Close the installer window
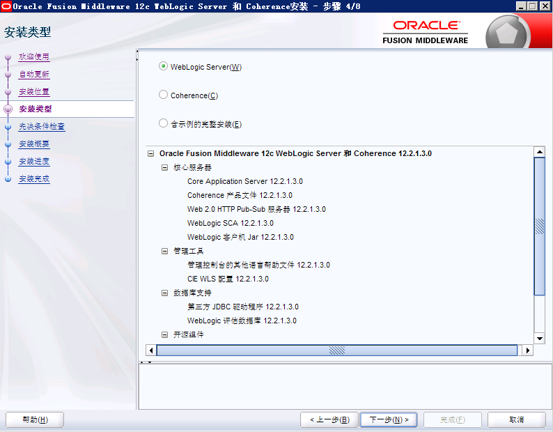The image size is (553, 432). 545,6
